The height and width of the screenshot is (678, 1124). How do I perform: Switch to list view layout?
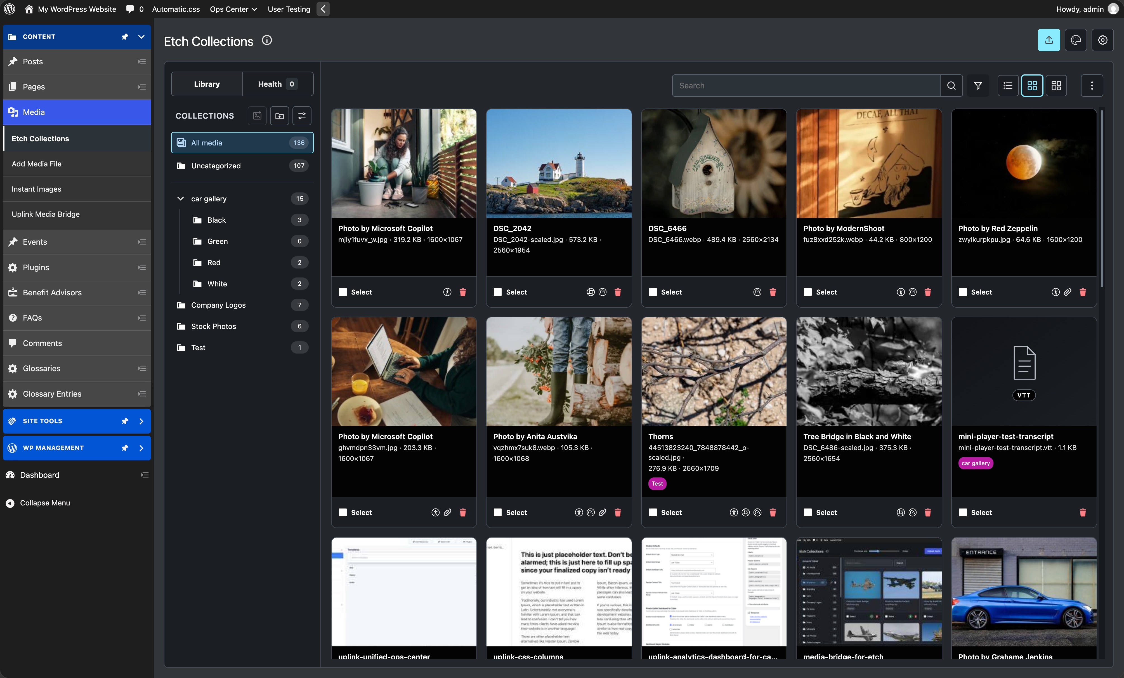pyautogui.click(x=1008, y=85)
